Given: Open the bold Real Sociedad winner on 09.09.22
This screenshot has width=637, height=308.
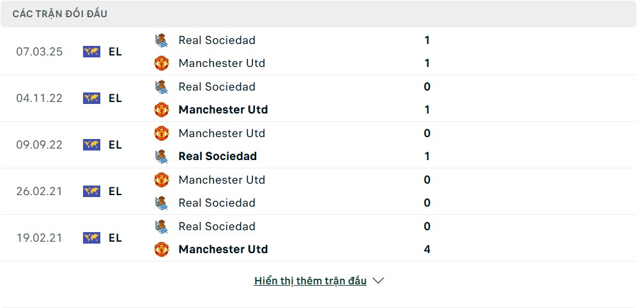Looking at the screenshot, I should (x=218, y=156).
